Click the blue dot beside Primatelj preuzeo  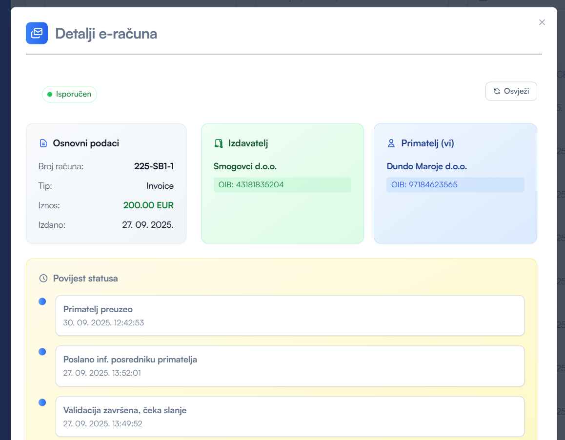click(42, 301)
